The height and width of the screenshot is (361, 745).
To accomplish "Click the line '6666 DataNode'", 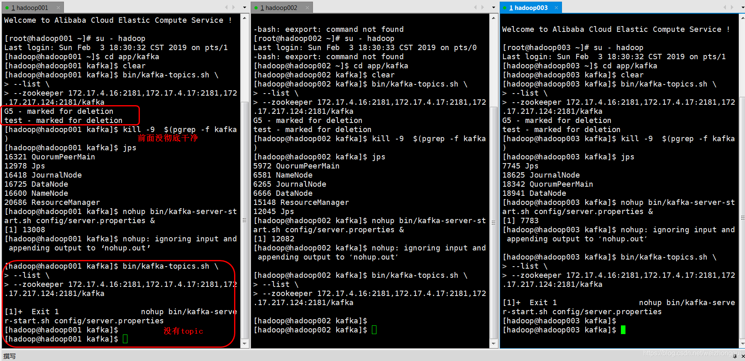I will pos(283,193).
